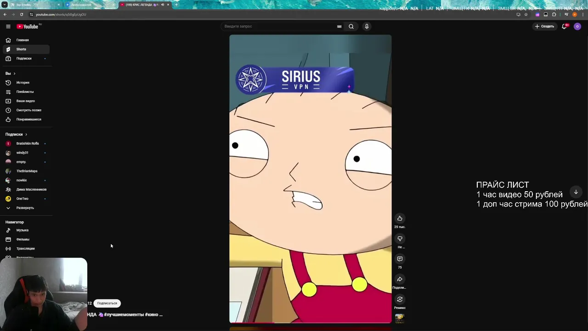This screenshot has width=588, height=331.
Task: Click Подписаться on the Short
Action: pos(107,303)
